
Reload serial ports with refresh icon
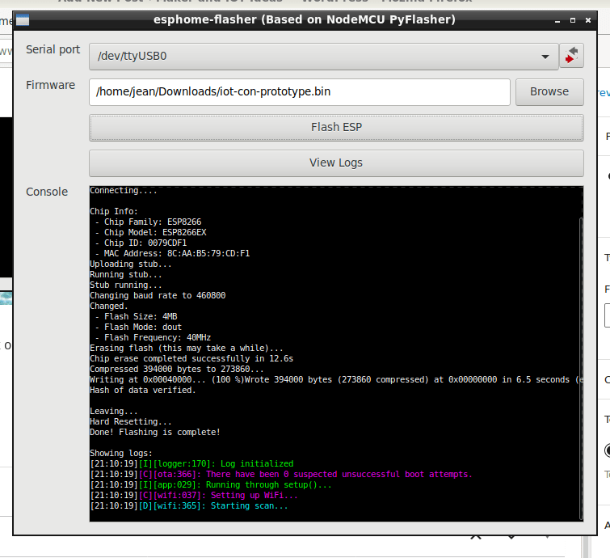pyautogui.click(x=571, y=56)
